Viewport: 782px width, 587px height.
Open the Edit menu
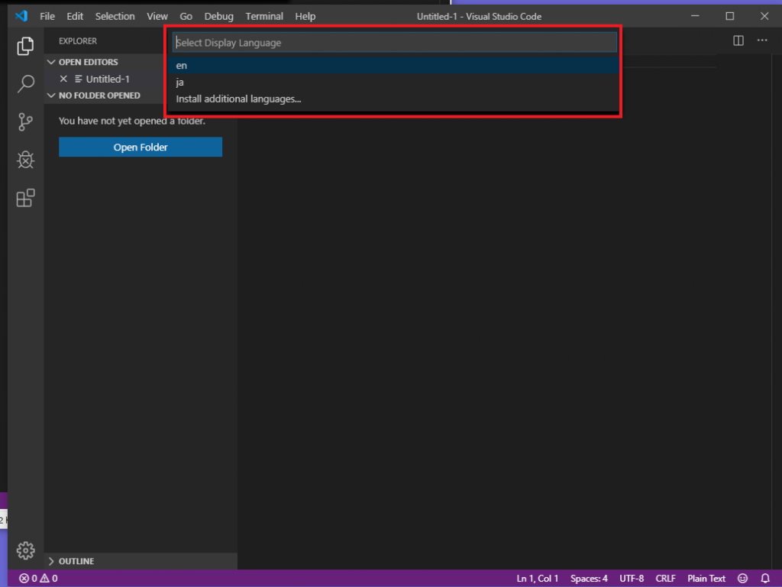tap(75, 17)
